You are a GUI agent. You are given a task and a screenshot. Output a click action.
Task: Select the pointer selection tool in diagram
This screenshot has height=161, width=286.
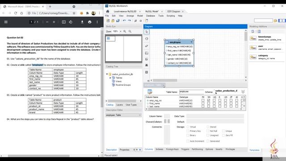[x=147, y=32]
